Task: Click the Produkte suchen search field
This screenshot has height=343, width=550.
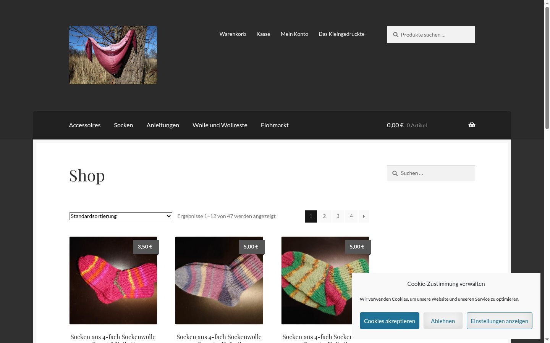Action: point(431,35)
